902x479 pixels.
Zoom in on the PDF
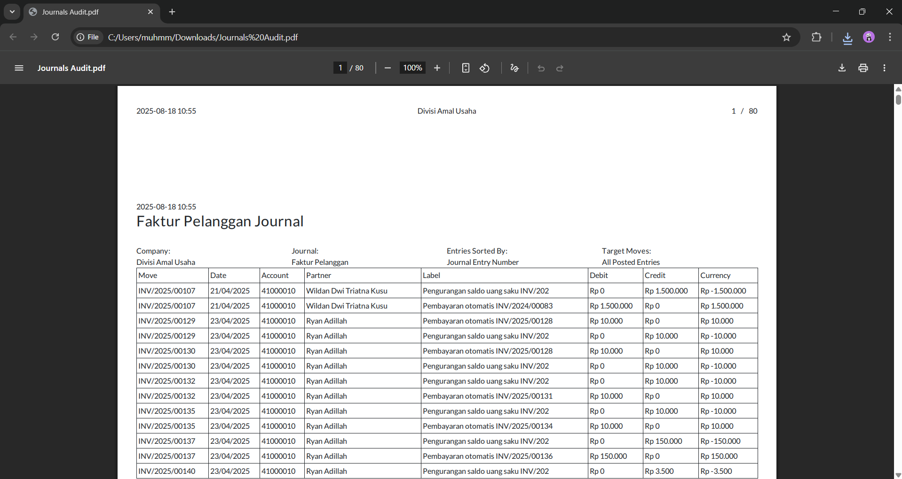click(x=437, y=68)
